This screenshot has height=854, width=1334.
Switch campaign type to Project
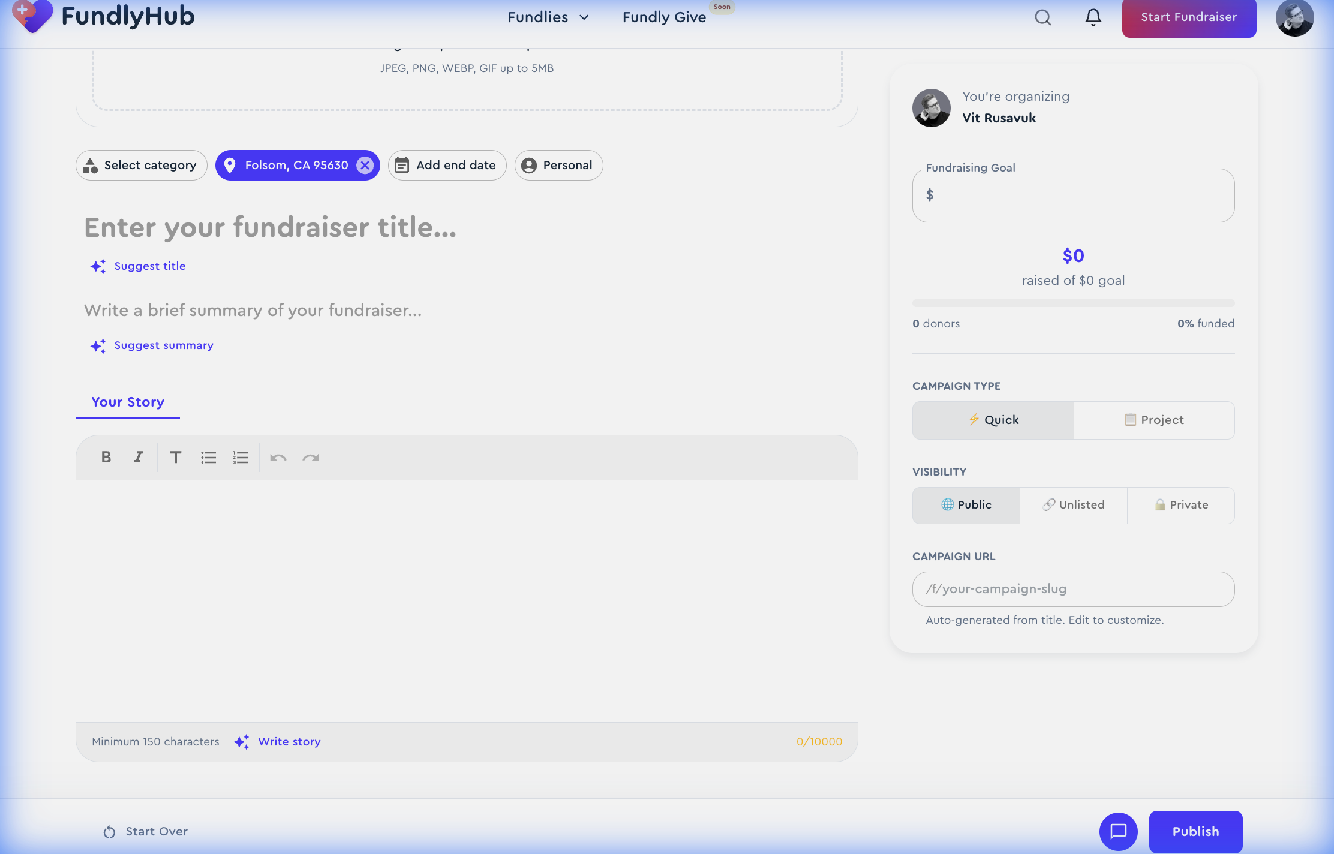pyautogui.click(x=1154, y=420)
